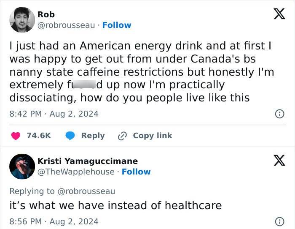Open the 8:42 PM Aug 2, 2024 timestamp

point(54,114)
